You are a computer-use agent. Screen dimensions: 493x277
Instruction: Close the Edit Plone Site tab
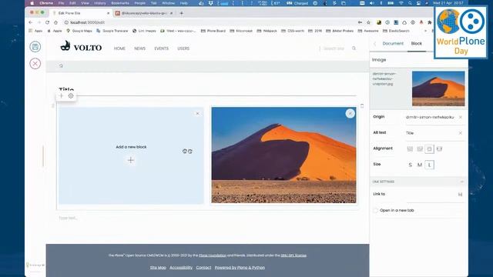108,13
